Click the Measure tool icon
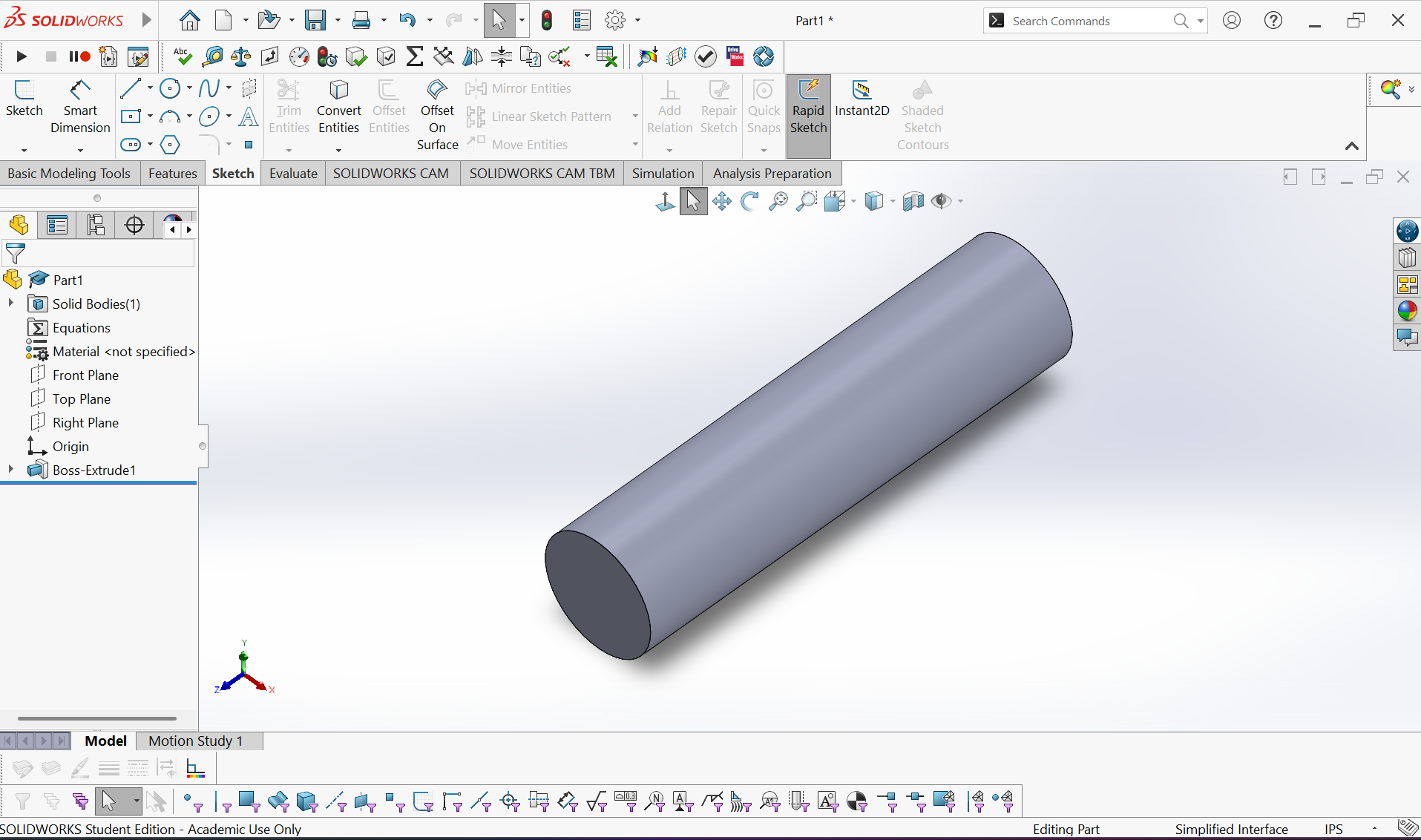This screenshot has height=840, width=1421. [212, 56]
